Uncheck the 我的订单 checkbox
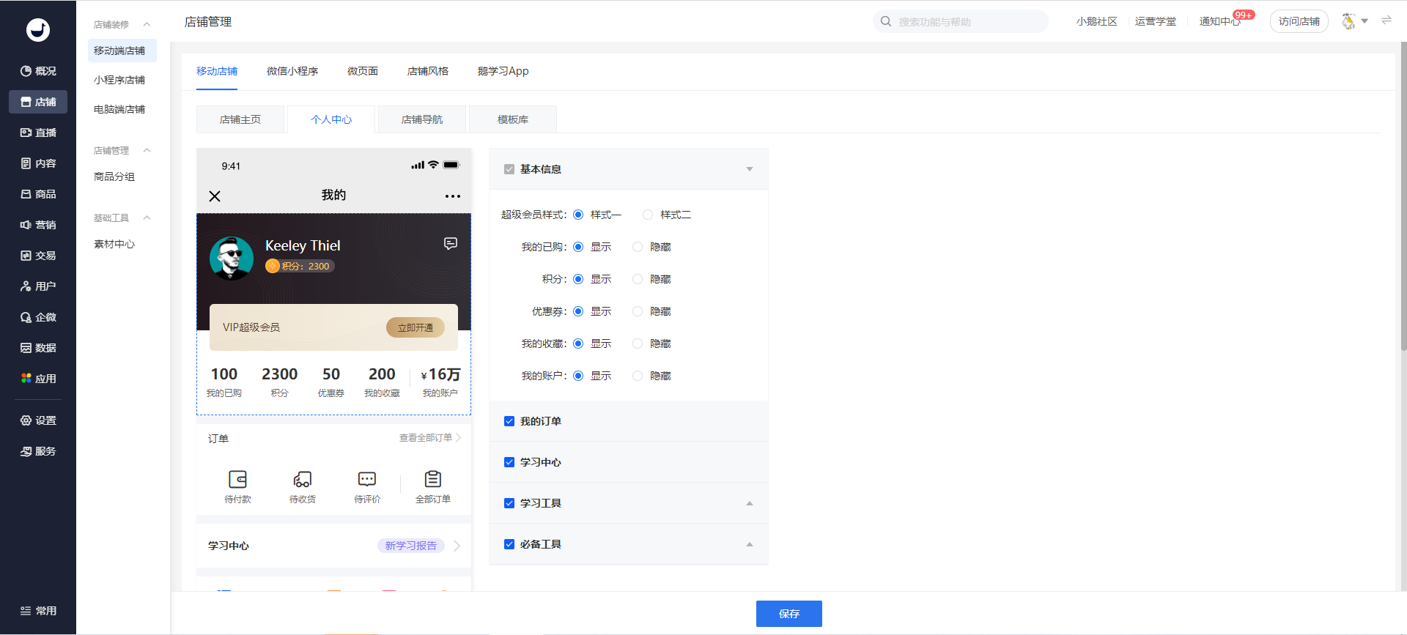The width and height of the screenshot is (1407, 635). 509,421
